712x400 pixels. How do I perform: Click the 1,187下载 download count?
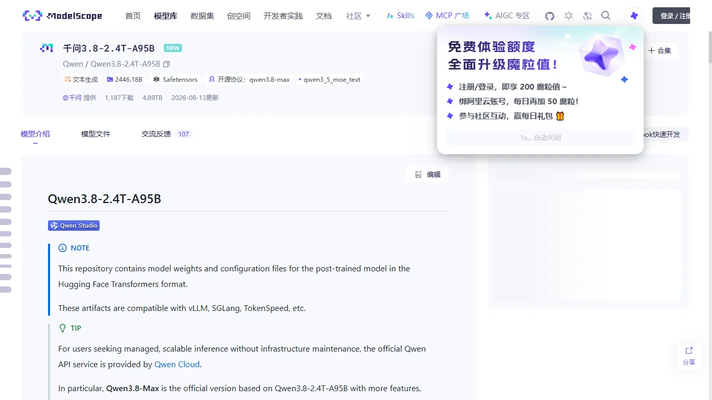(x=119, y=97)
